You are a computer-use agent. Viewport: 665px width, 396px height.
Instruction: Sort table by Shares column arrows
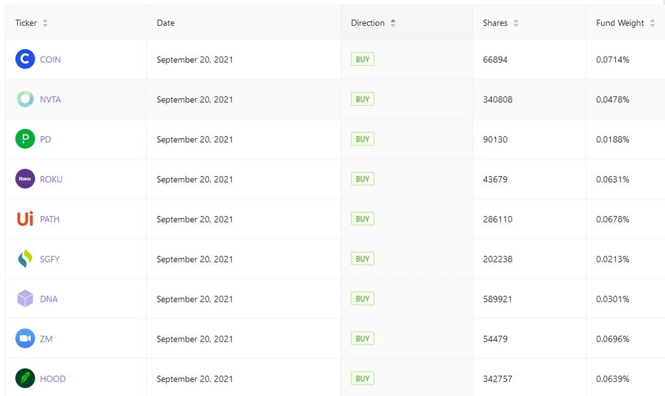coord(516,23)
